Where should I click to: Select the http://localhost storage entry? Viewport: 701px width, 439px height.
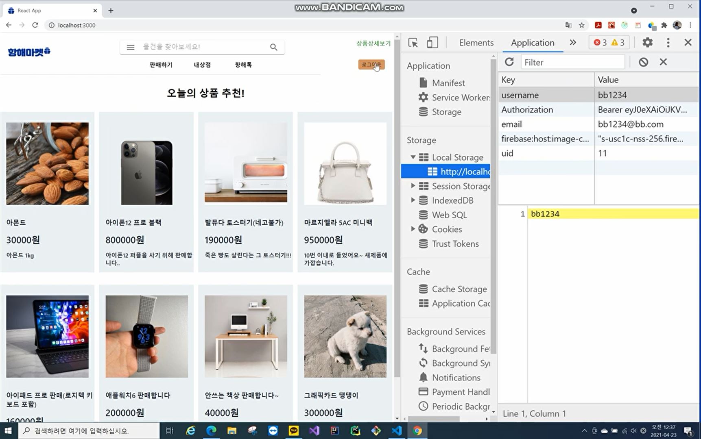coord(446,172)
